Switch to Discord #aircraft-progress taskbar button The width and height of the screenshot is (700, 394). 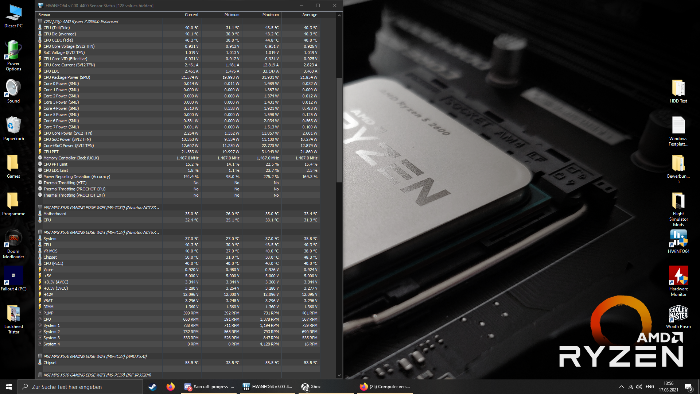point(210,387)
